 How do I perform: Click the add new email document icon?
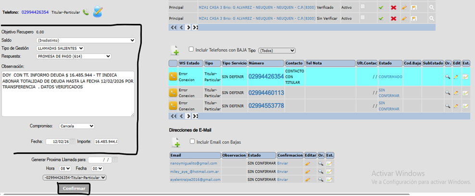click(x=175, y=142)
